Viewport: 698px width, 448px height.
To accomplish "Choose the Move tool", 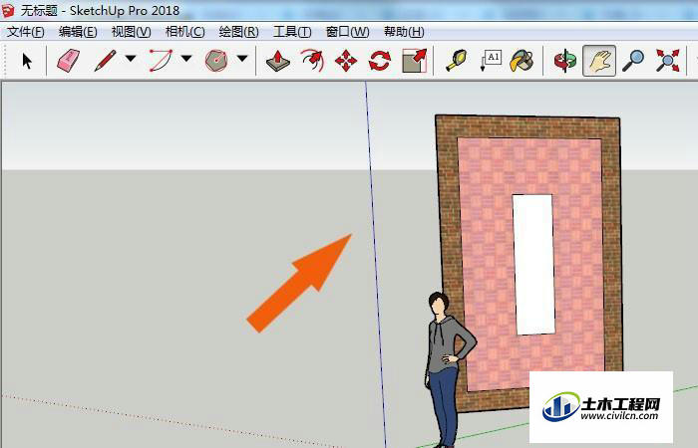I will [346, 61].
